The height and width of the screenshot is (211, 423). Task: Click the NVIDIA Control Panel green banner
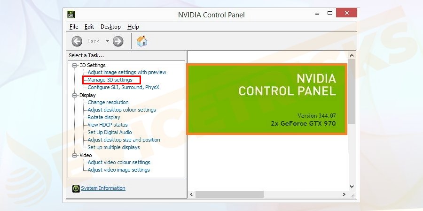(x=267, y=99)
